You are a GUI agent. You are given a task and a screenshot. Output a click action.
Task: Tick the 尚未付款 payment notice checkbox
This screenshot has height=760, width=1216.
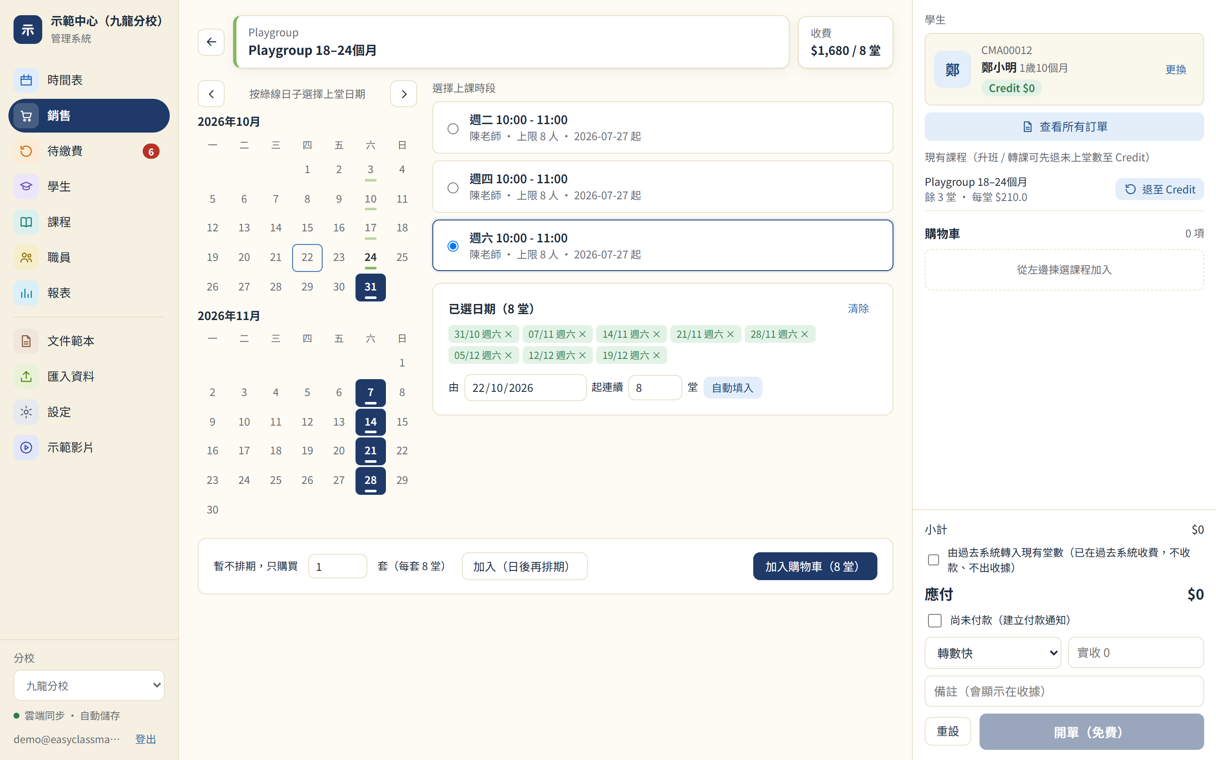click(935, 620)
